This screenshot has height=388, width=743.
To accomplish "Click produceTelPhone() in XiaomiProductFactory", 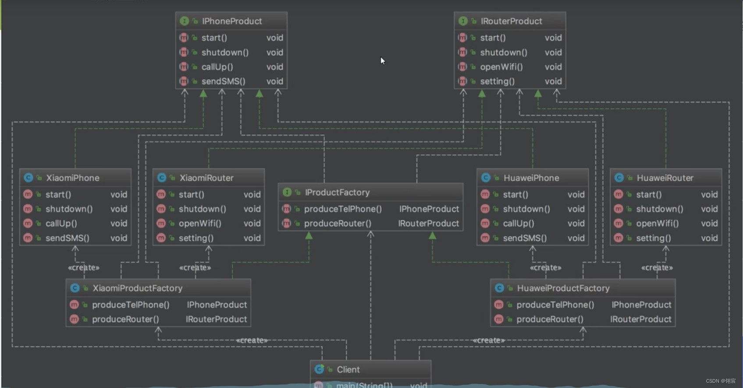I will pyautogui.click(x=131, y=304).
